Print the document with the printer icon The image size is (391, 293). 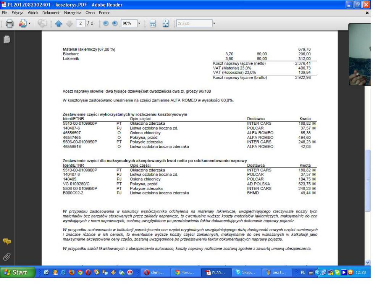pos(10,24)
